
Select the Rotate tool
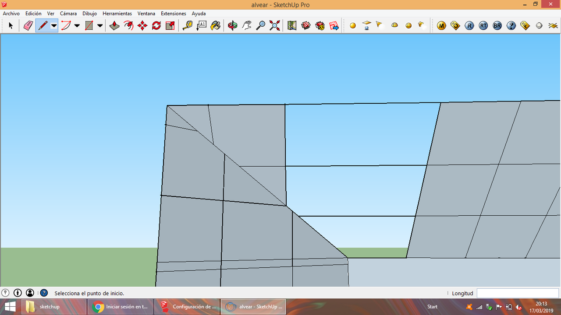point(156,26)
